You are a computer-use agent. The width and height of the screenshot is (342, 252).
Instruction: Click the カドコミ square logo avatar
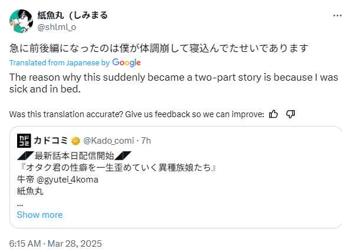click(24, 141)
